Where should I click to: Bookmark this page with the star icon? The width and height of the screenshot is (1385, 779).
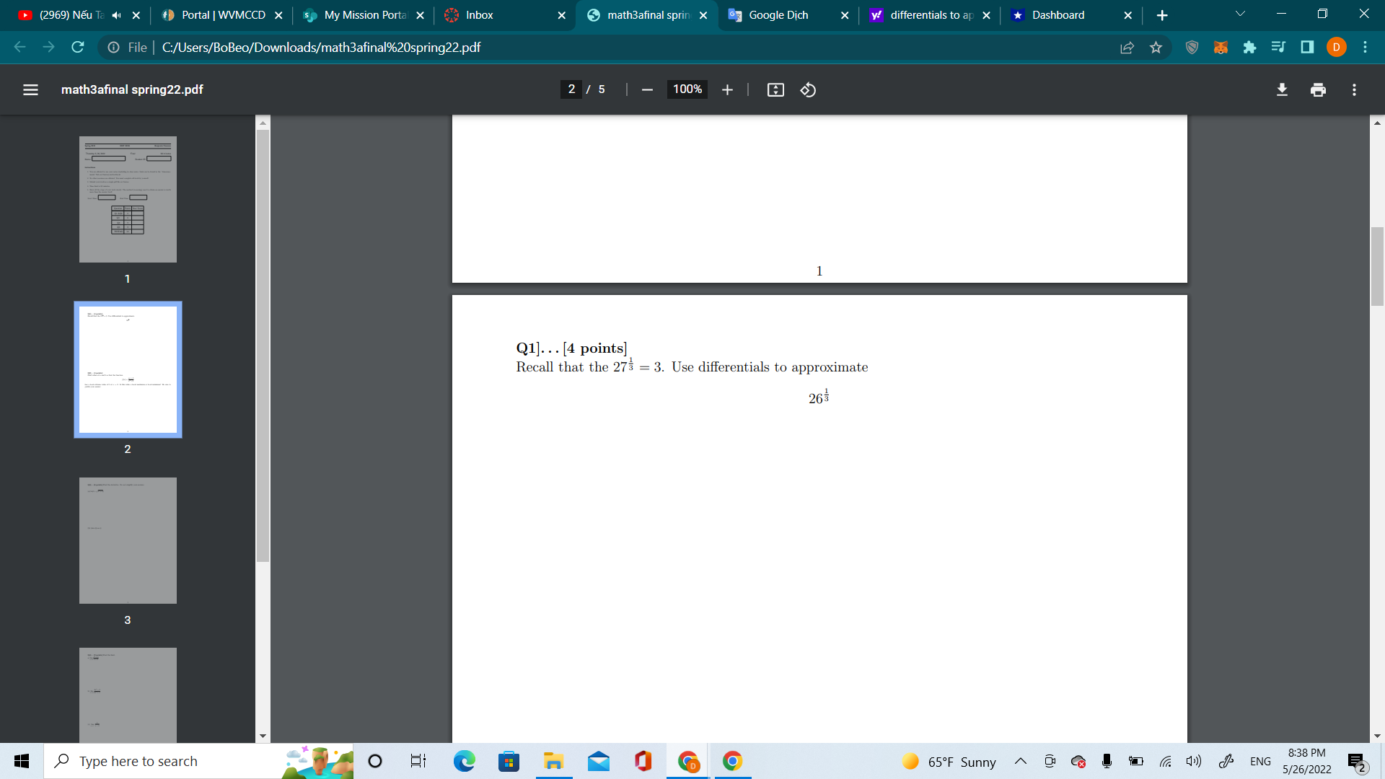1156,47
